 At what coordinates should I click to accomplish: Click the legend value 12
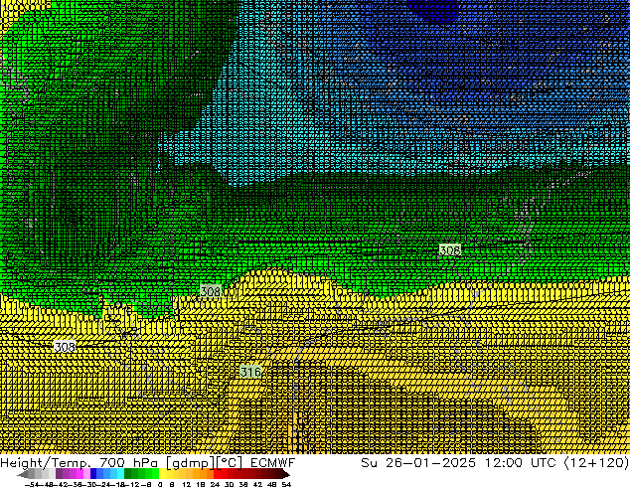(187, 484)
